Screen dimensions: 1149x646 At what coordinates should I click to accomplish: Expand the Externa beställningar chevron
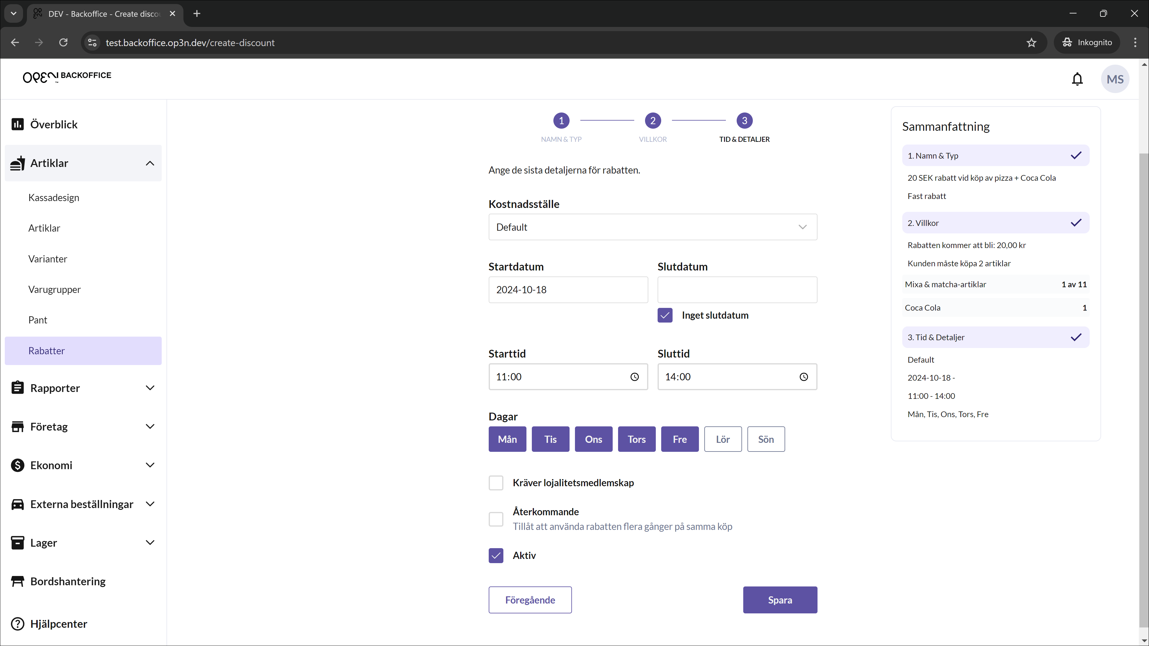pos(150,504)
